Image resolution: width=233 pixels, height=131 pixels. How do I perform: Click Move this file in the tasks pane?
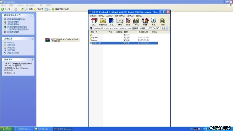coord(13,22)
